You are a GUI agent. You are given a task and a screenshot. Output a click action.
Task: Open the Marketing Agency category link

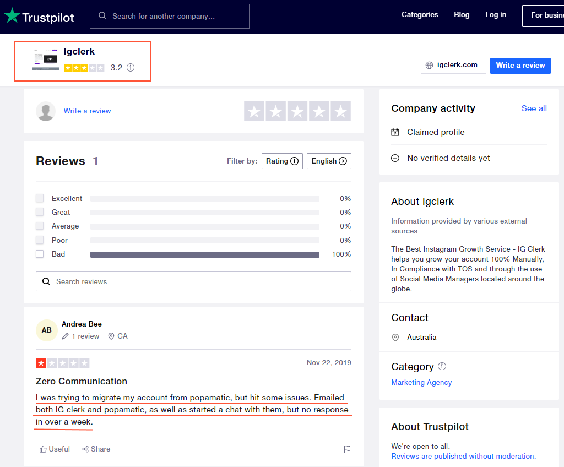tap(421, 382)
